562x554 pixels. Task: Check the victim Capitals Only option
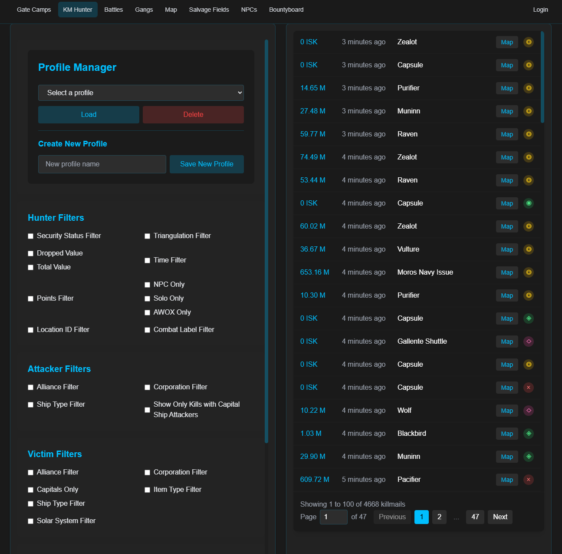pyautogui.click(x=31, y=490)
